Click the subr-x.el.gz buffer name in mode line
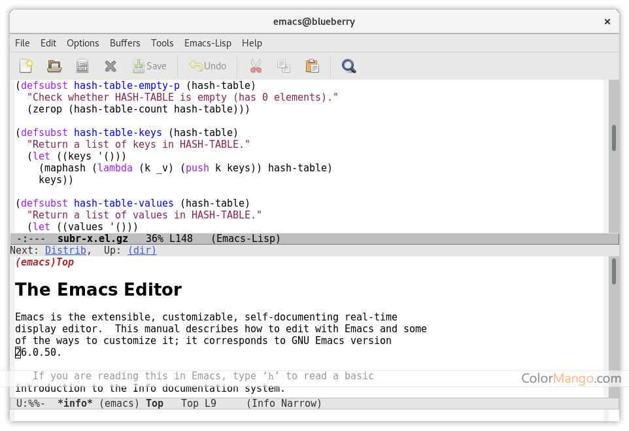The height and width of the screenshot is (431, 629). (93, 239)
